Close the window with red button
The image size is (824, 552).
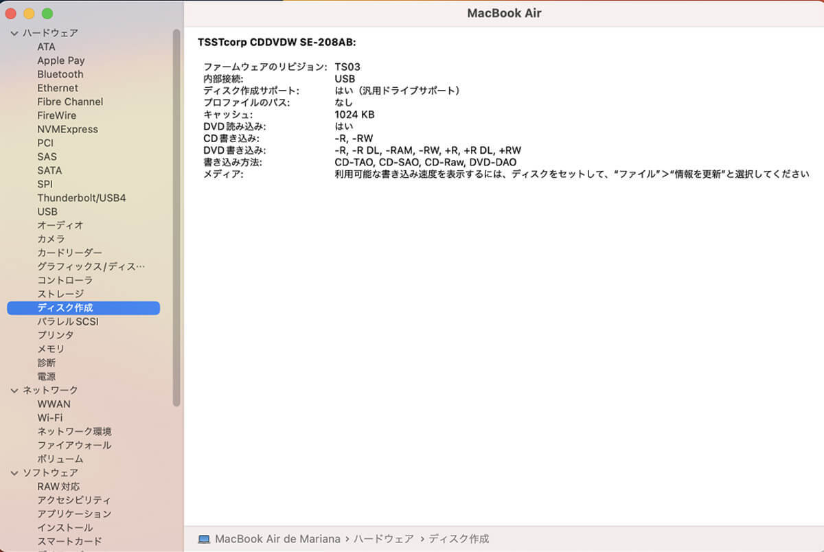(x=10, y=14)
